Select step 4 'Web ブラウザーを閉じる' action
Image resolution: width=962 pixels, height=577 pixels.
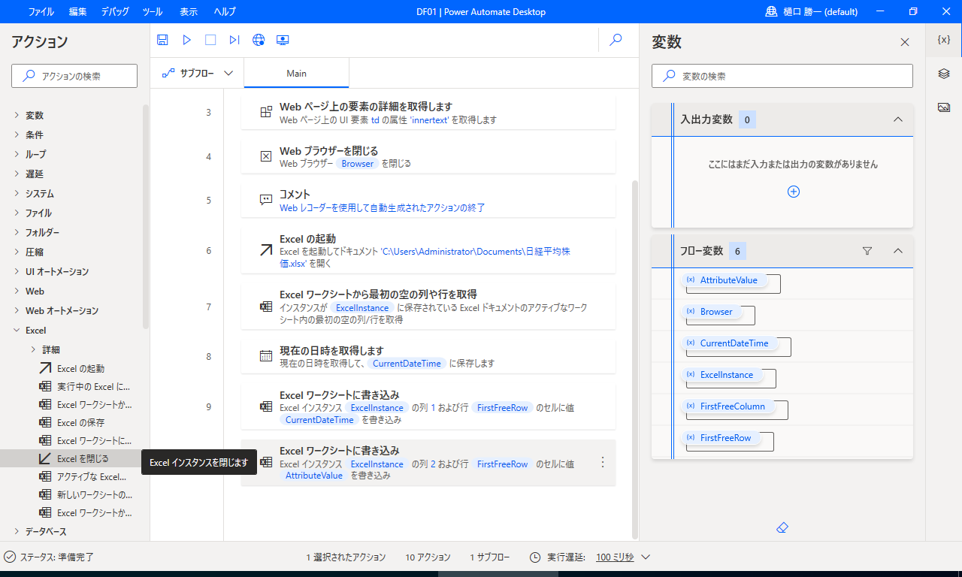[428, 156]
